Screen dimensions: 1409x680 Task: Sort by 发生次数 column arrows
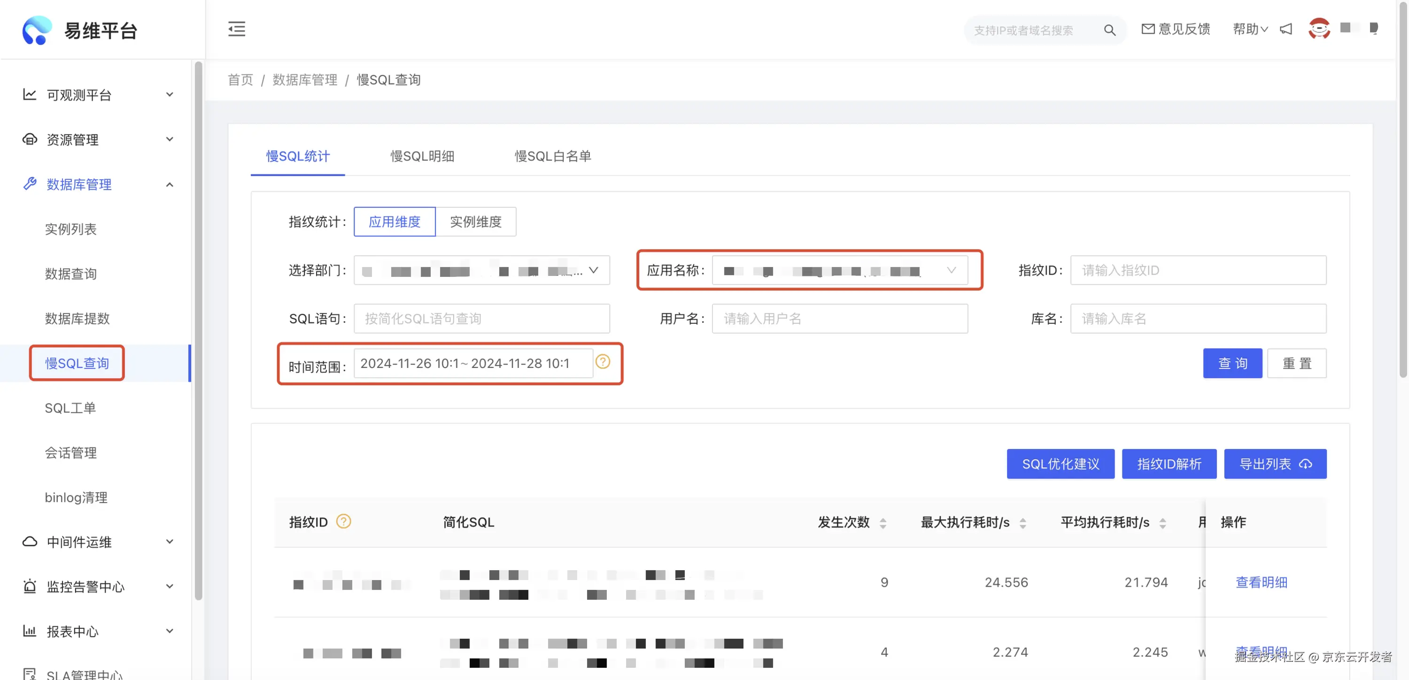click(883, 523)
